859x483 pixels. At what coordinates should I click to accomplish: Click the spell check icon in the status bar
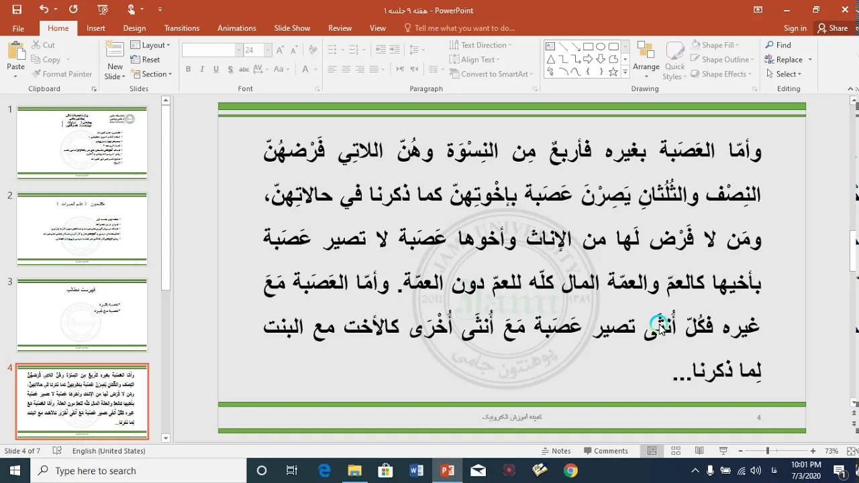57,451
